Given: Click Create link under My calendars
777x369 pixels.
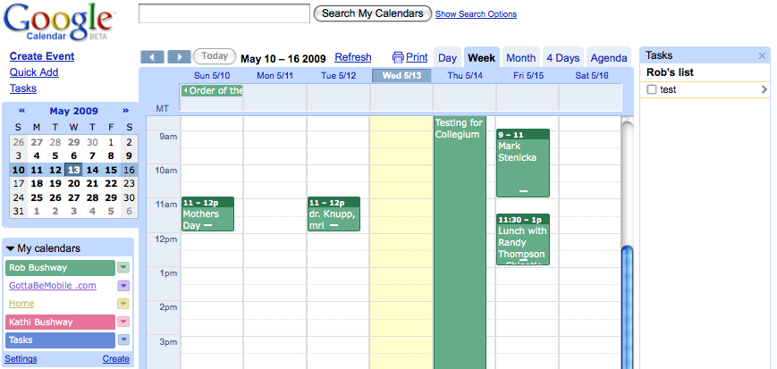Looking at the screenshot, I should 116,358.
